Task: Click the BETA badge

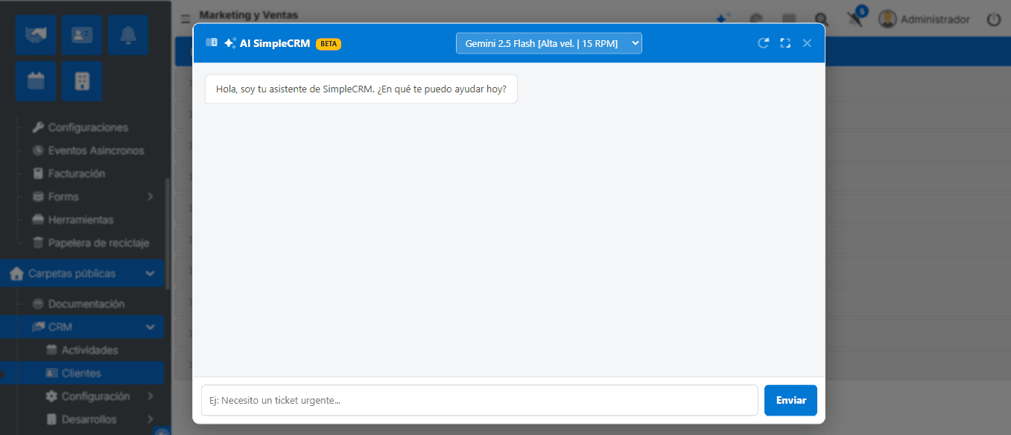Action: 329,43
